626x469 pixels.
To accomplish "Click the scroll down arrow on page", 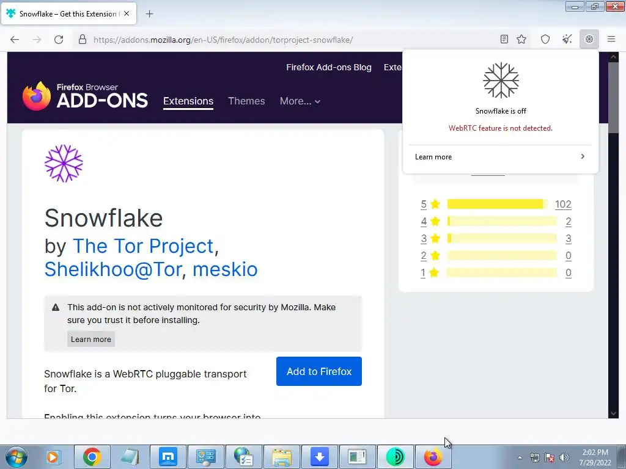I will (613, 413).
